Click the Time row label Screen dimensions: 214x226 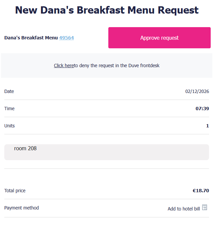(10, 109)
